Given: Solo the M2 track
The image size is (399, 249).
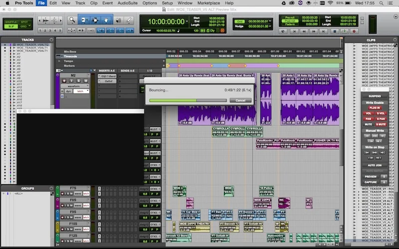Looking at the screenshot, I should coord(79,81).
